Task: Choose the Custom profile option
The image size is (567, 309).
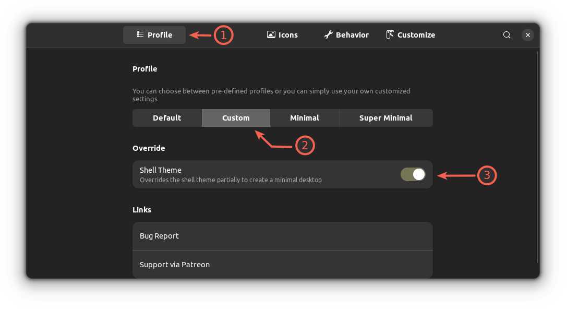Action: (236, 118)
